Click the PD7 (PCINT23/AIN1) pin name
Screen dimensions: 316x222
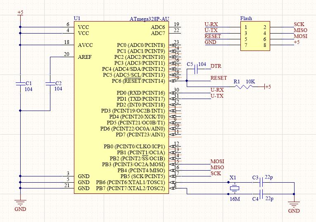[x=140, y=135]
